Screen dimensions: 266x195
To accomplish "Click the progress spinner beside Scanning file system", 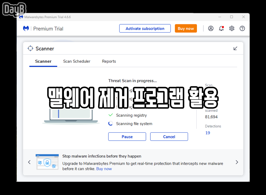I will click(110, 123).
